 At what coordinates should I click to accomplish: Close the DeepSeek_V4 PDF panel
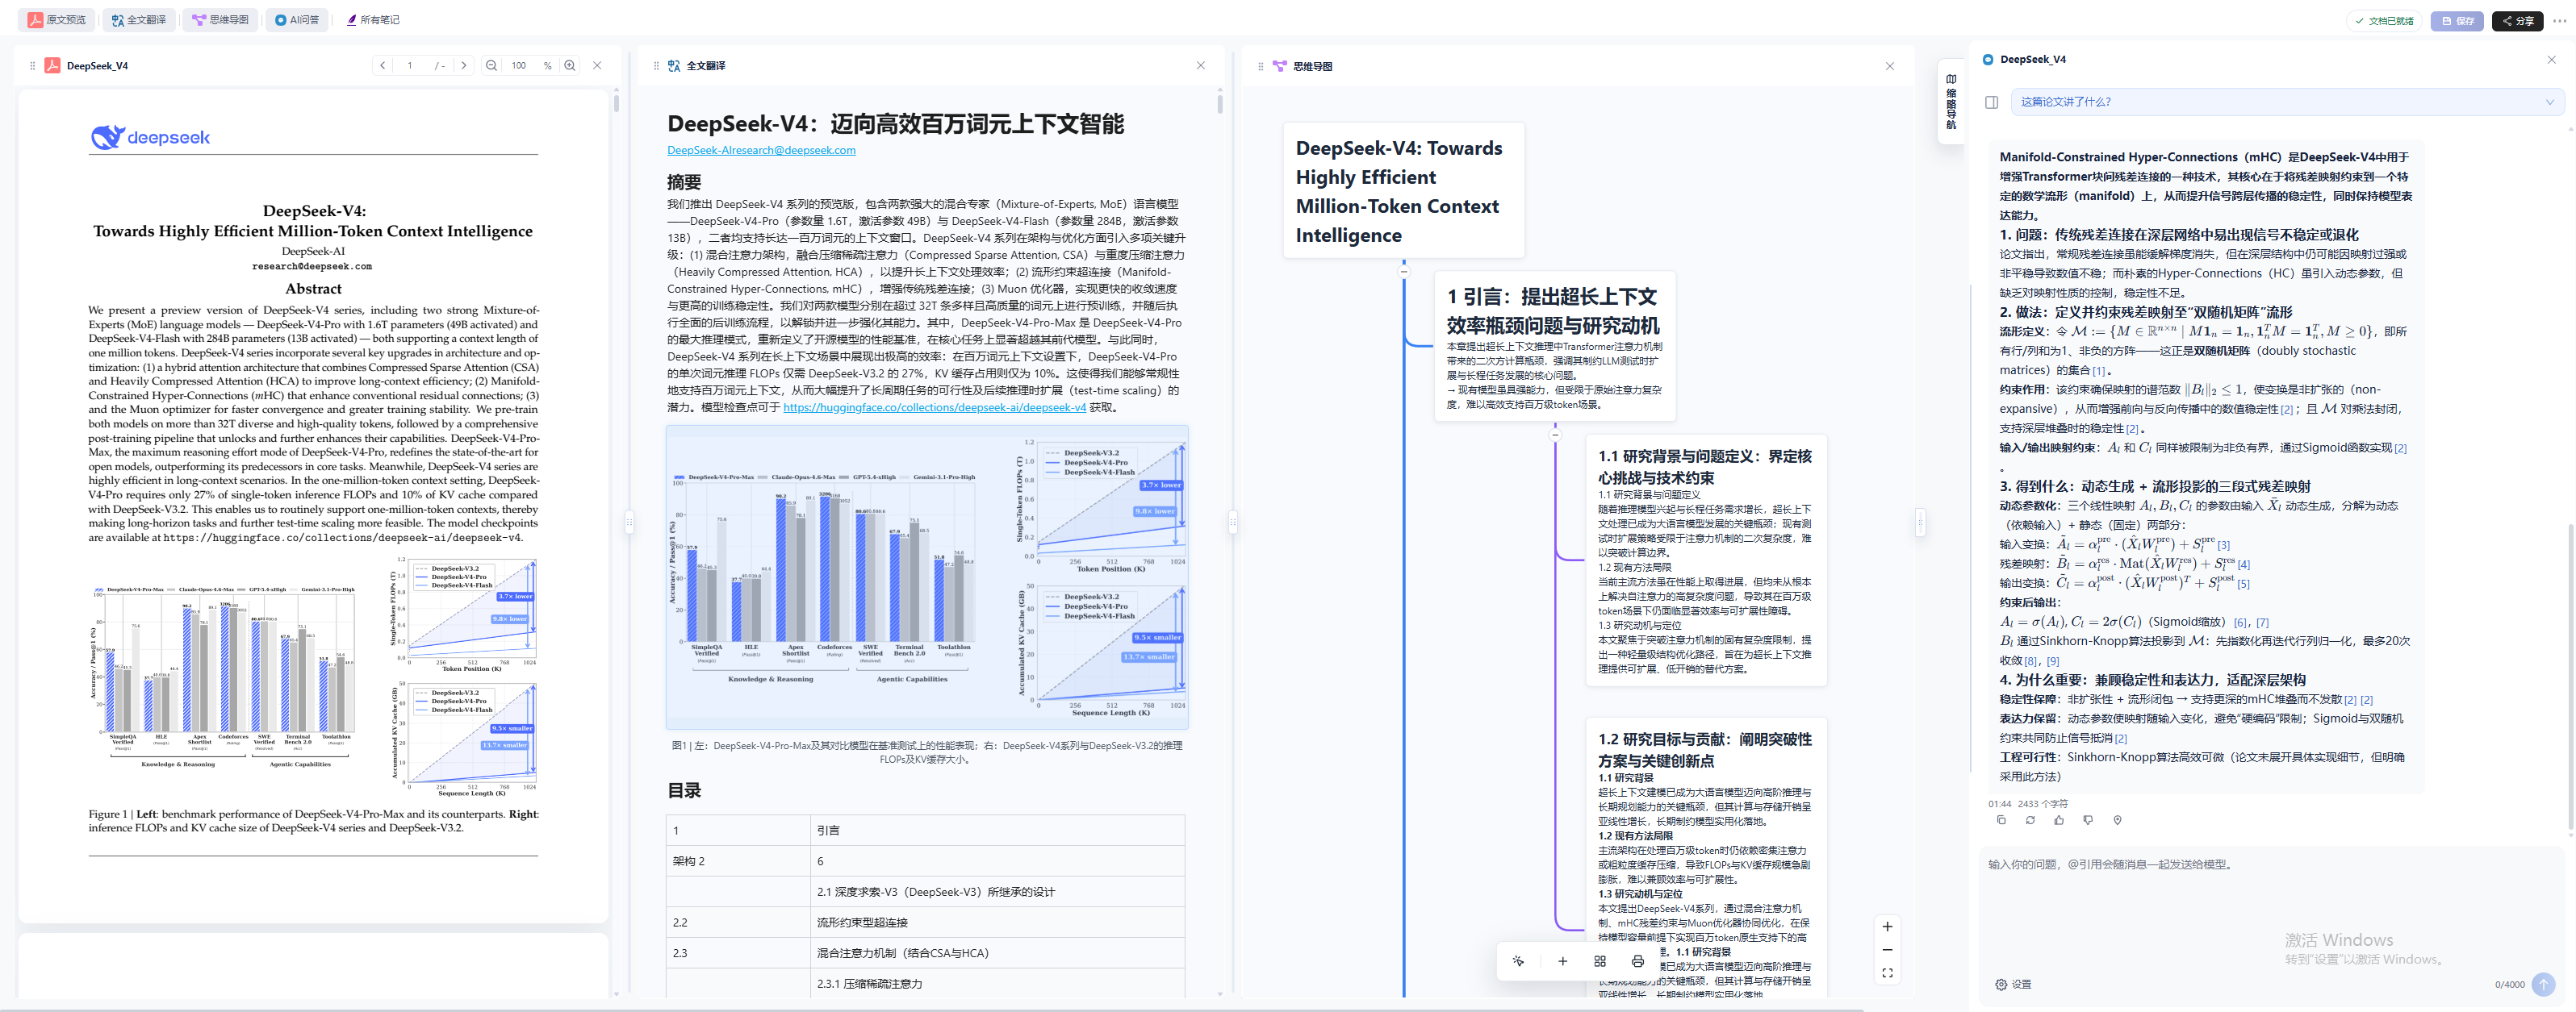pyautogui.click(x=597, y=66)
